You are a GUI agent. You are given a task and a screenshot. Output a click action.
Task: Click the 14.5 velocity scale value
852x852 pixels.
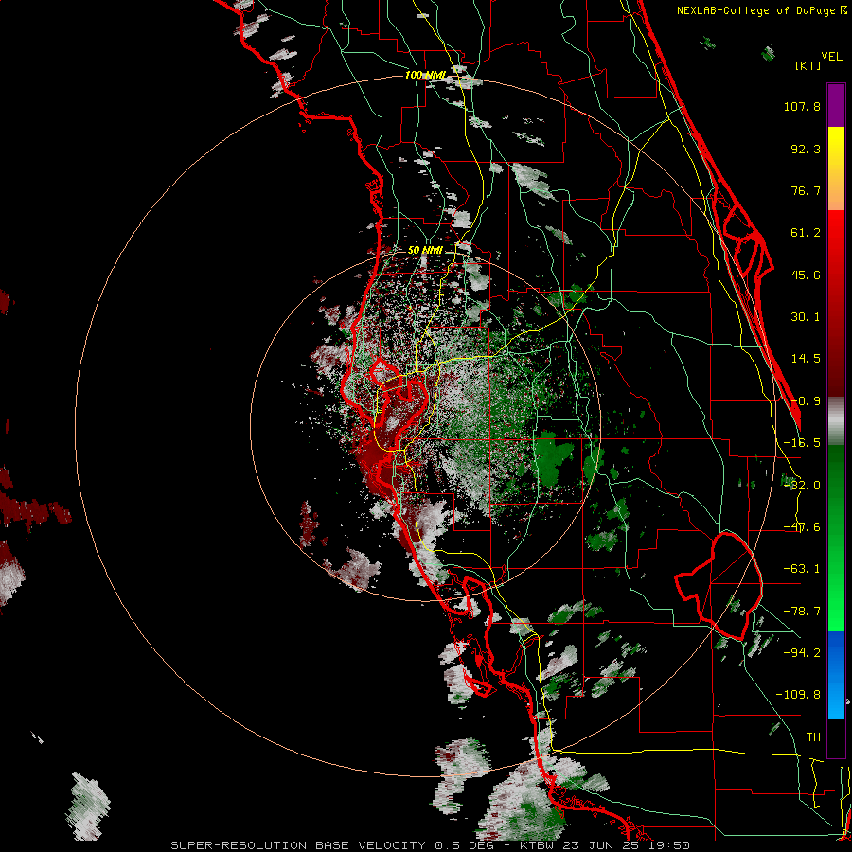click(x=806, y=359)
